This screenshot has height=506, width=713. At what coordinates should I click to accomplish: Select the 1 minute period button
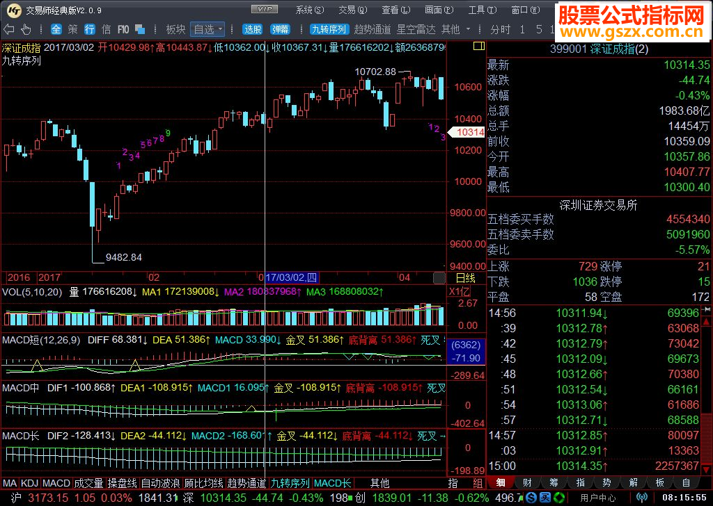(x=522, y=29)
